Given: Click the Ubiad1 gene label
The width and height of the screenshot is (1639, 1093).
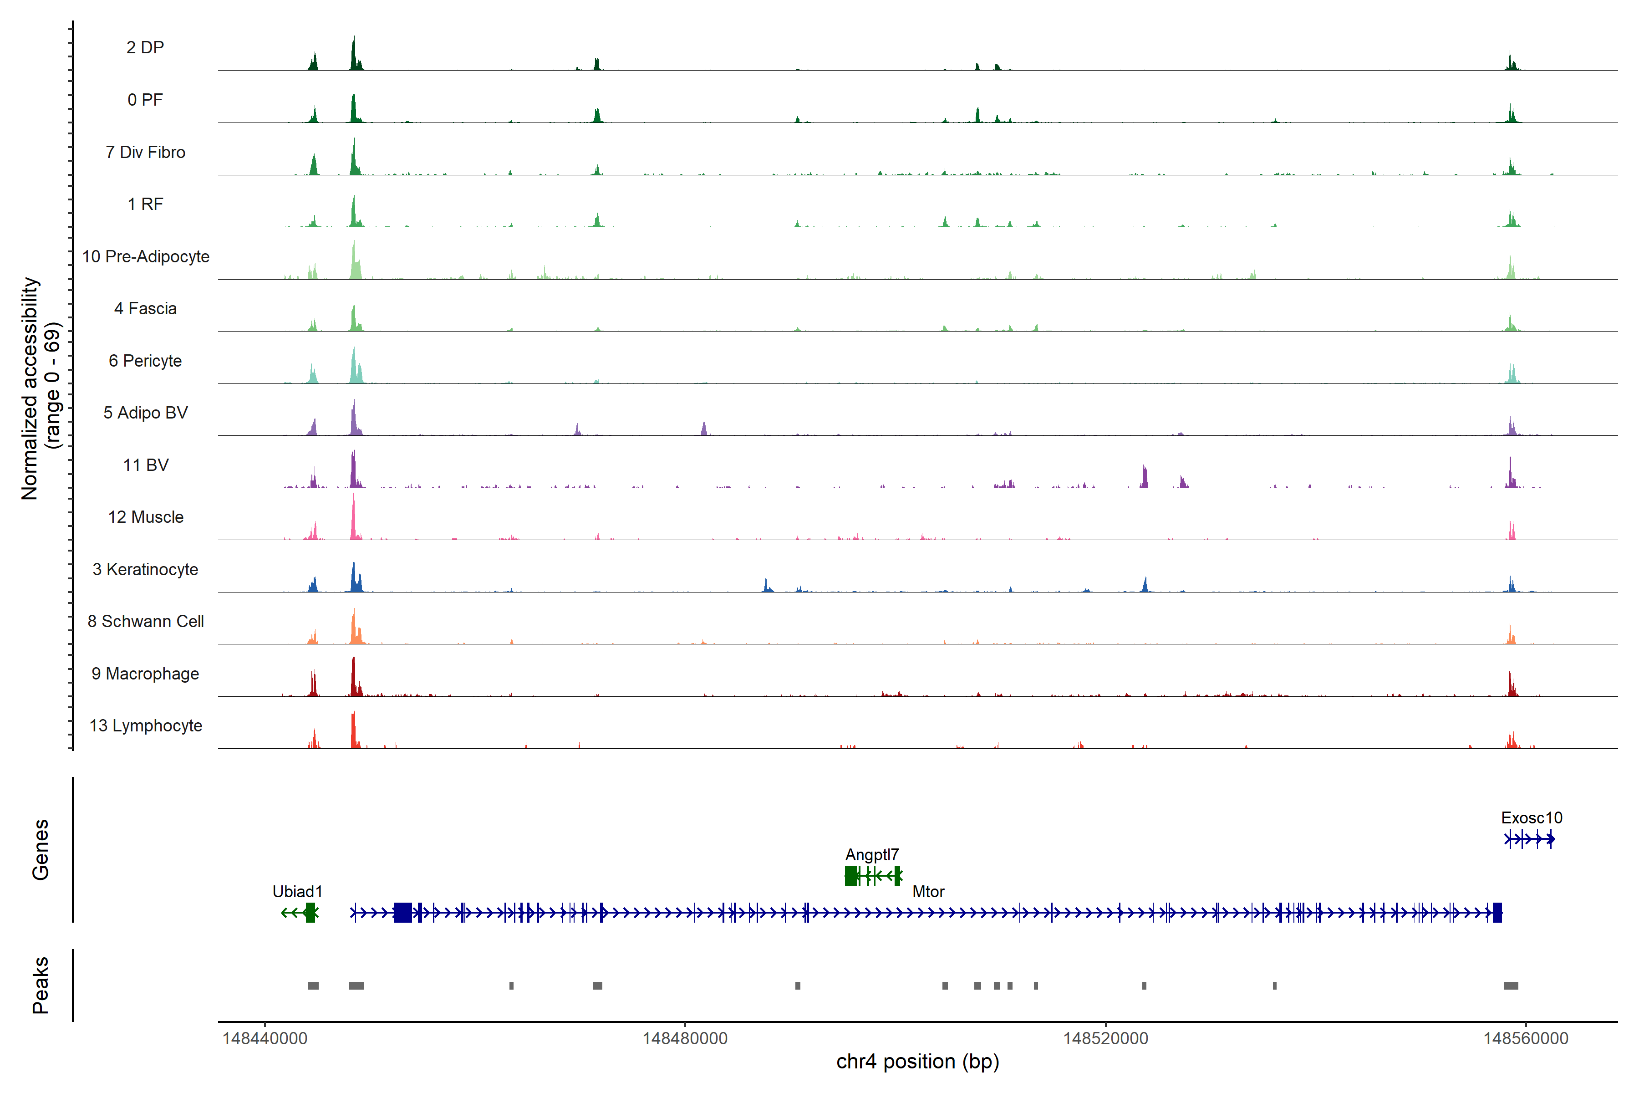Looking at the screenshot, I should tap(298, 892).
